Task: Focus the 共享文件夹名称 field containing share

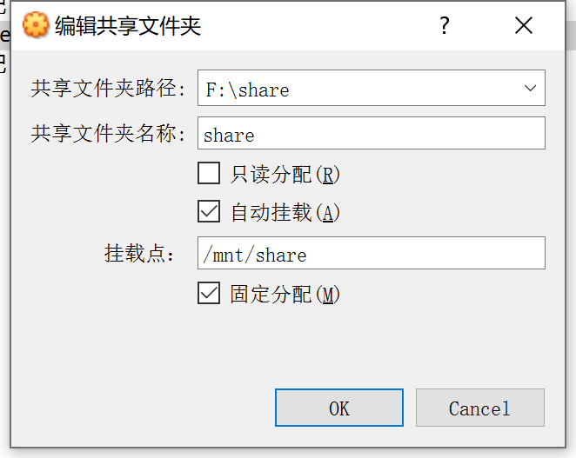Action: pos(371,134)
